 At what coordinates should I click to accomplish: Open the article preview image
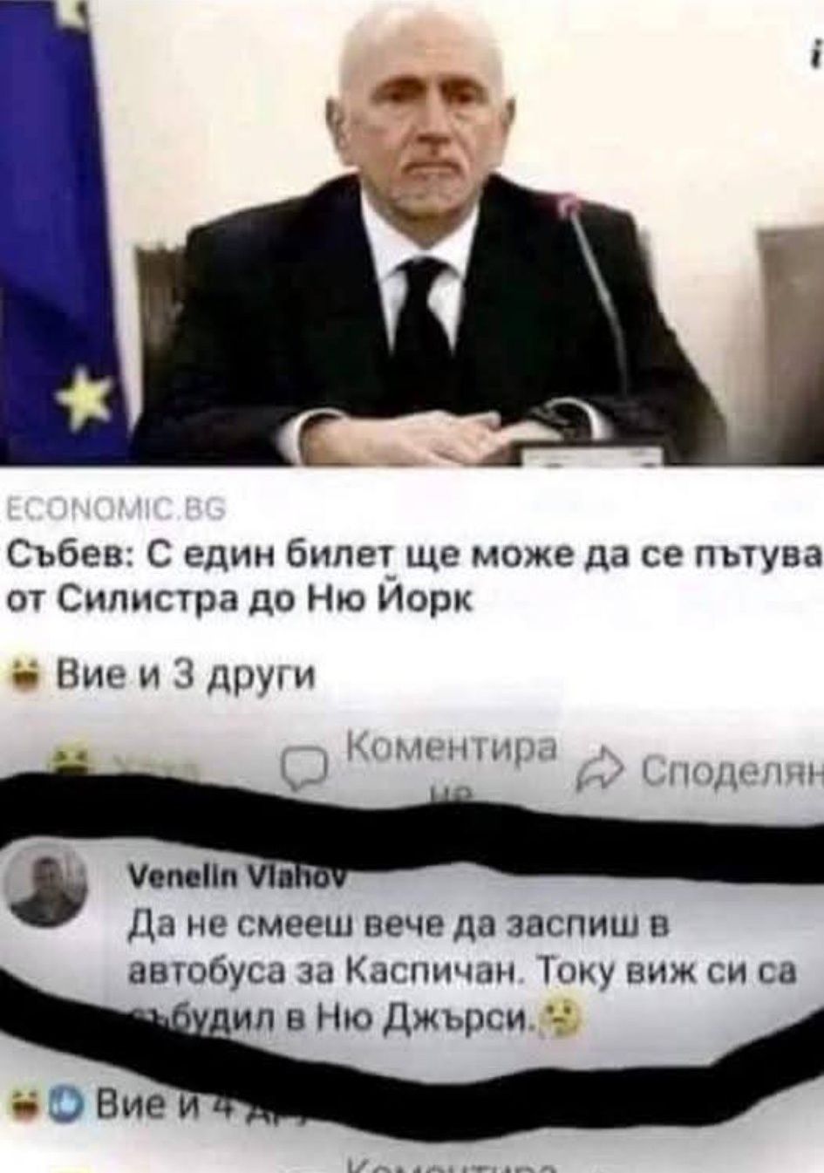(x=412, y=233)
